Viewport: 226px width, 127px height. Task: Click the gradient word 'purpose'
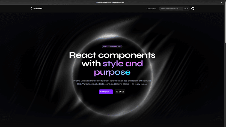(x=112, y=72)
